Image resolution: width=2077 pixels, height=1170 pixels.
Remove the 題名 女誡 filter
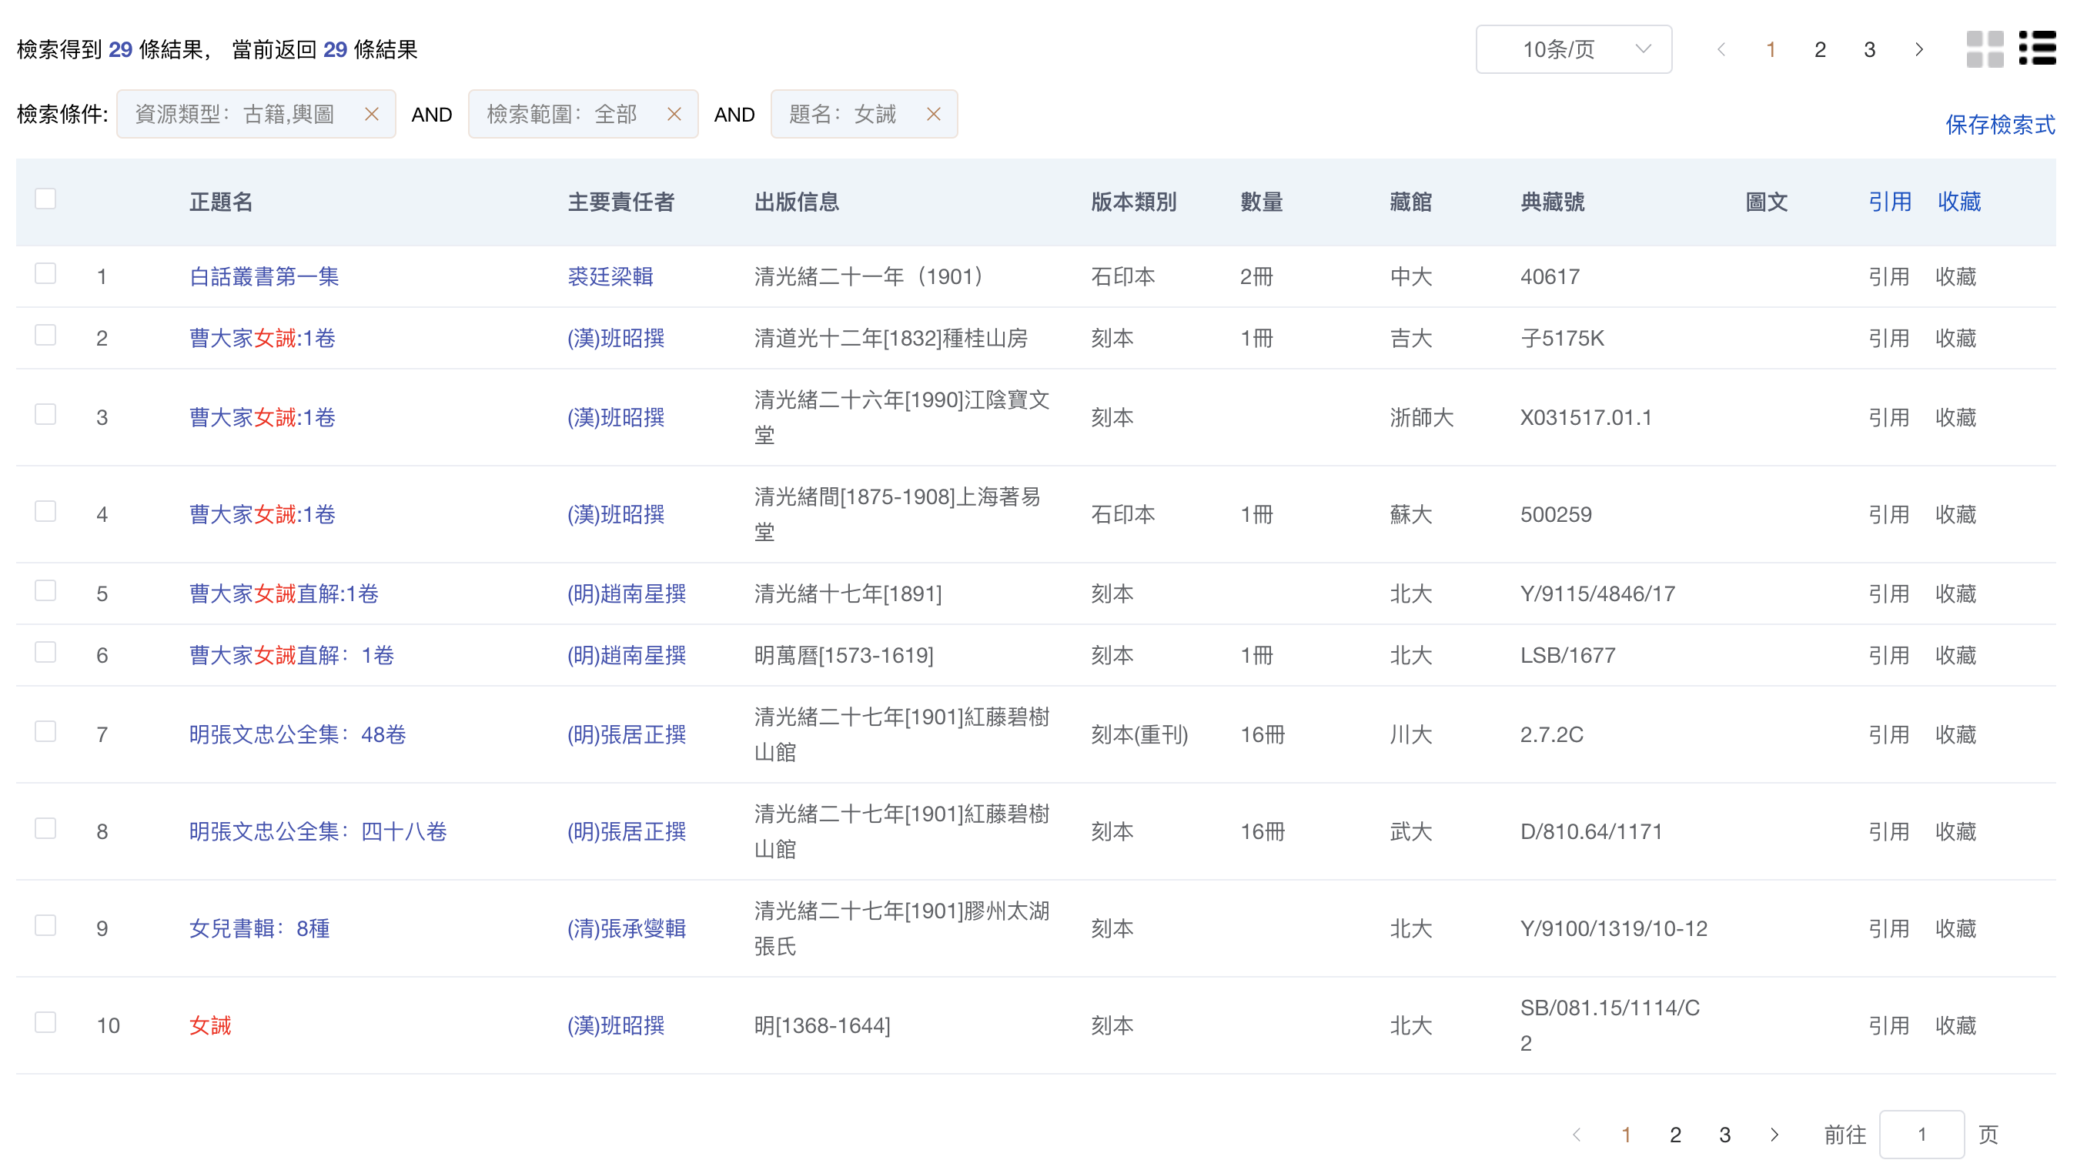933,115
